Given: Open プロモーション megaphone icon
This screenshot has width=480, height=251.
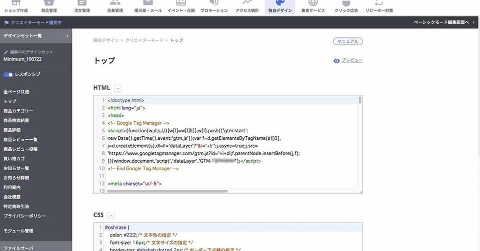Looking at the screenshot, I should [x=214, y=6].
